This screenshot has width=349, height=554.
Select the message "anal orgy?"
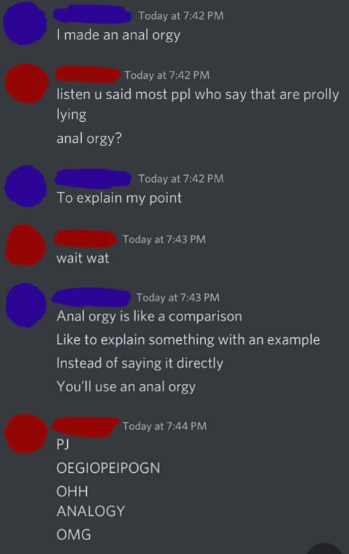tap(89, 138)
